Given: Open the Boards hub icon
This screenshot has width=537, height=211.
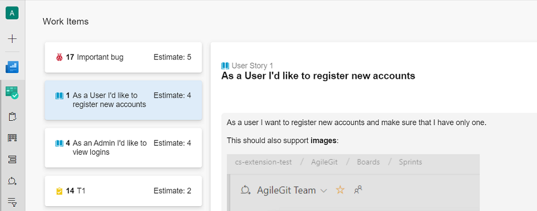Looking at the screenshot, I should (x=12, y=93).
